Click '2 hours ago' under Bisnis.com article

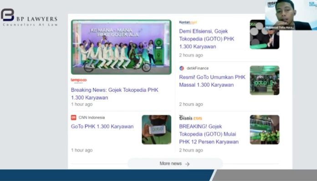191,150
